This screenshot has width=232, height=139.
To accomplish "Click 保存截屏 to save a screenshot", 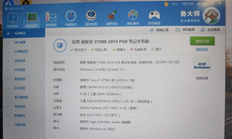I will (x=185, y=30).
